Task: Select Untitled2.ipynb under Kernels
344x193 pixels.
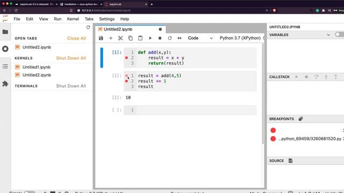Action: pyautogui.click(x=37, y=75)
